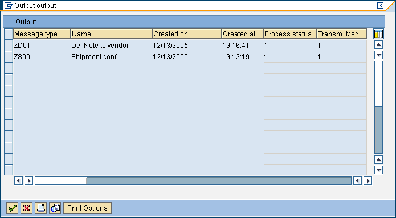Click the Process.status column header
396x218 pixels.
pyautogui.click(x=290, y=34)
